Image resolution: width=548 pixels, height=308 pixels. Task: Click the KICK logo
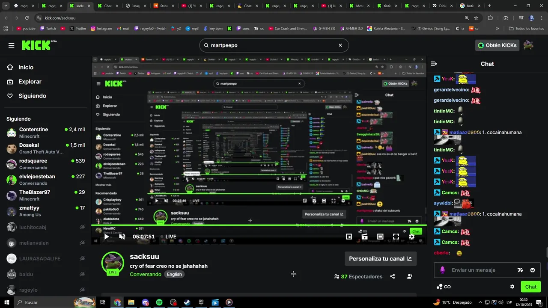39,45
